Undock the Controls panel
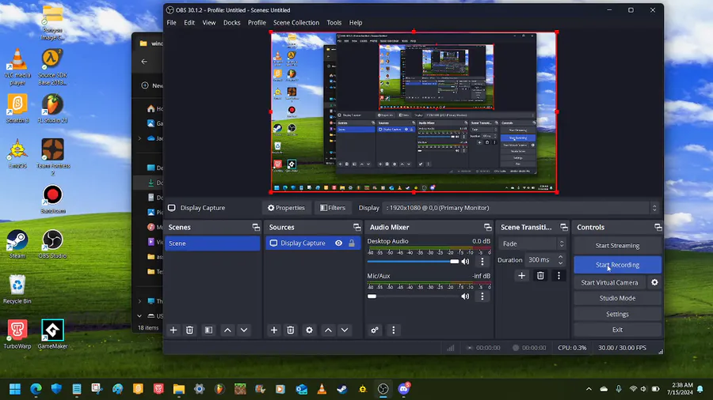713x400 pixels. pos(658,227)
